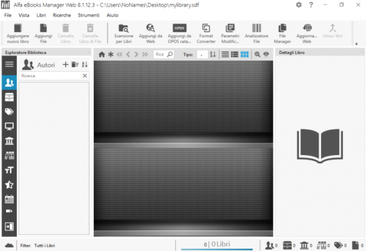This screenshot has height=251, width=366.
Task: Click Aggiungi da Web icon
Action: point(150,34)
